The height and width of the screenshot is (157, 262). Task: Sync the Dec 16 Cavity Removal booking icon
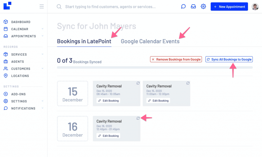pos(138,118)
